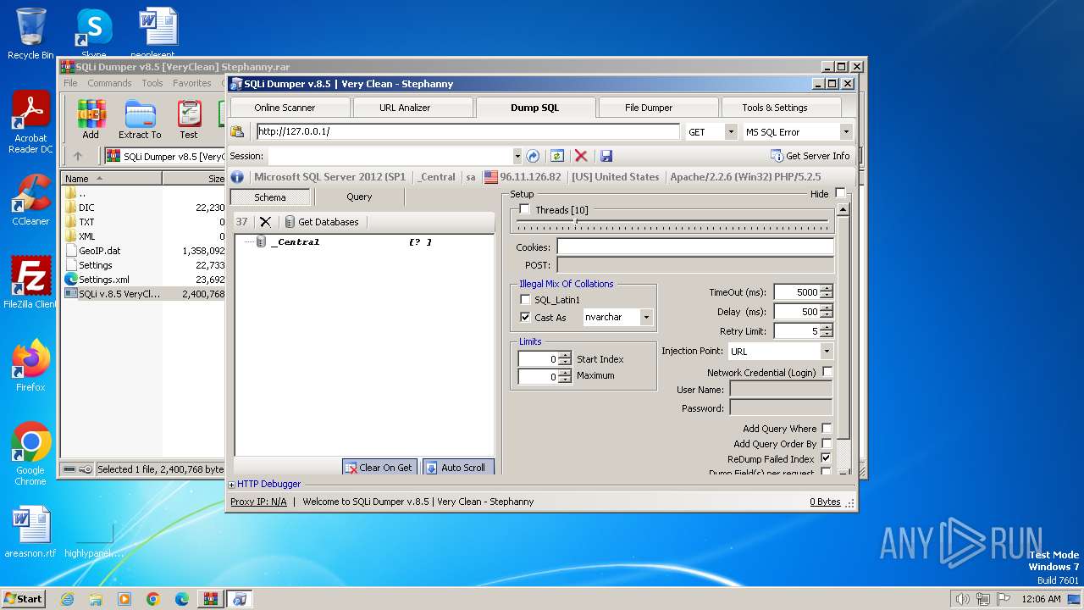Open the Injection Point URL dropdown

click(827, 352)
